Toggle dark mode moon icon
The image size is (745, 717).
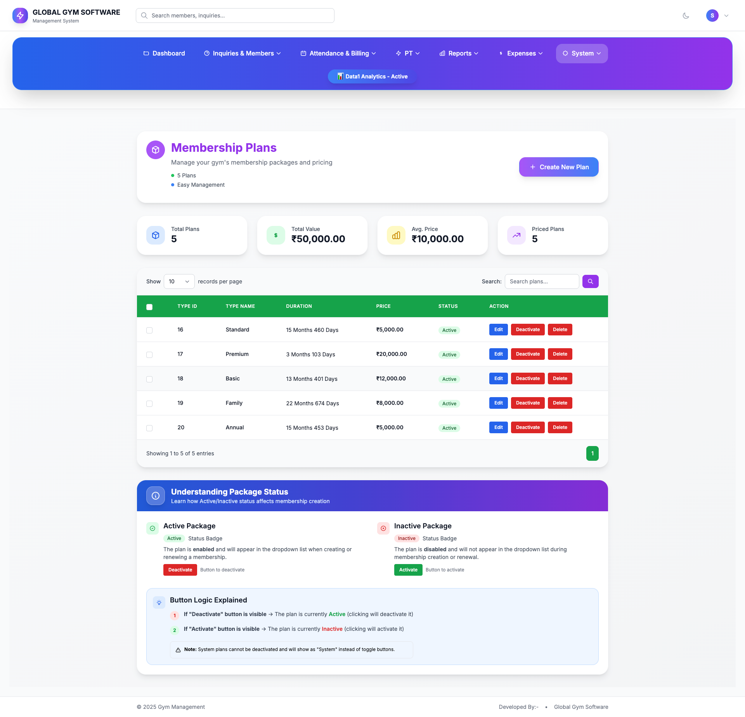point(686,16)
